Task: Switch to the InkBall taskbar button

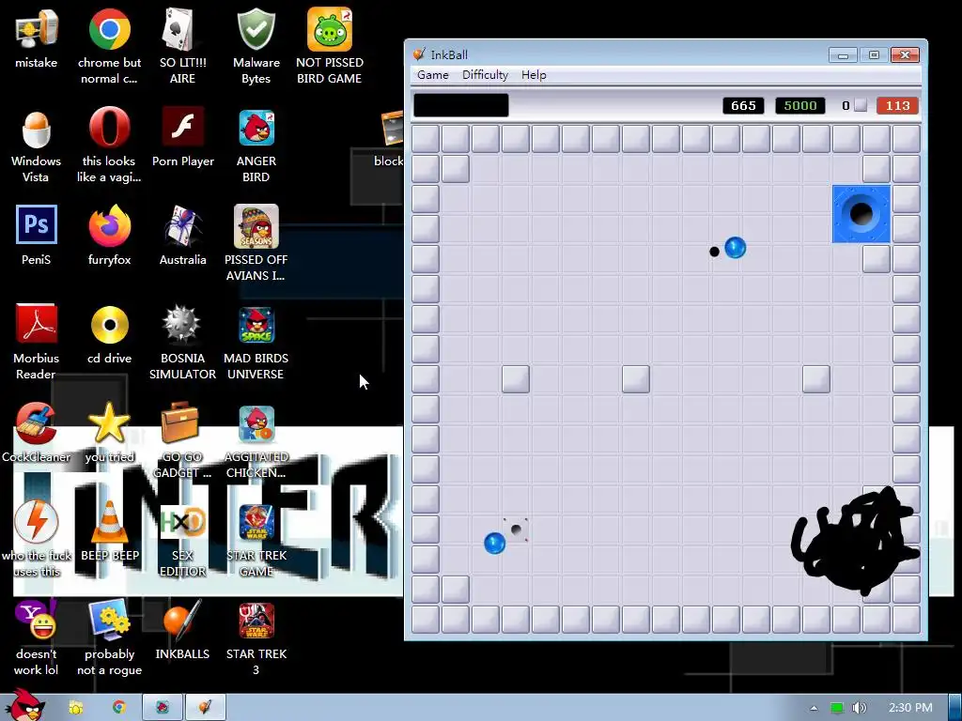Action: 206,708
